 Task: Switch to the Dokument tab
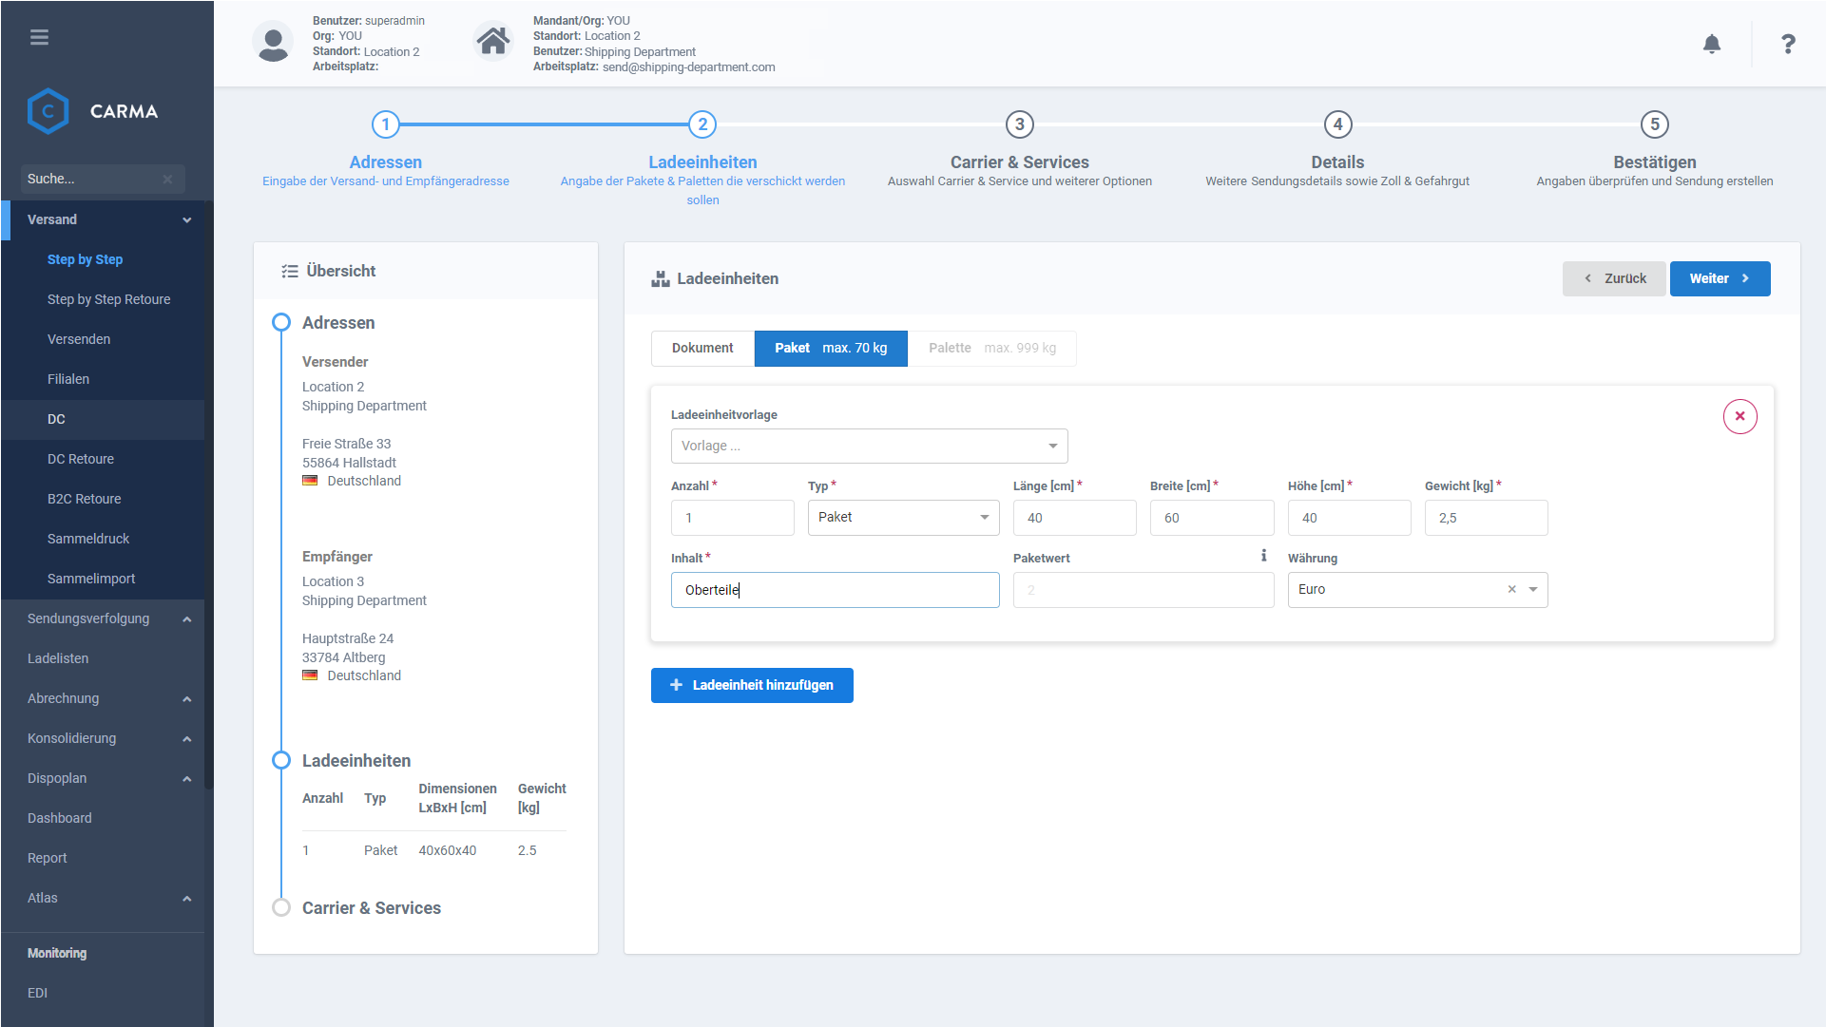[702, 349]
